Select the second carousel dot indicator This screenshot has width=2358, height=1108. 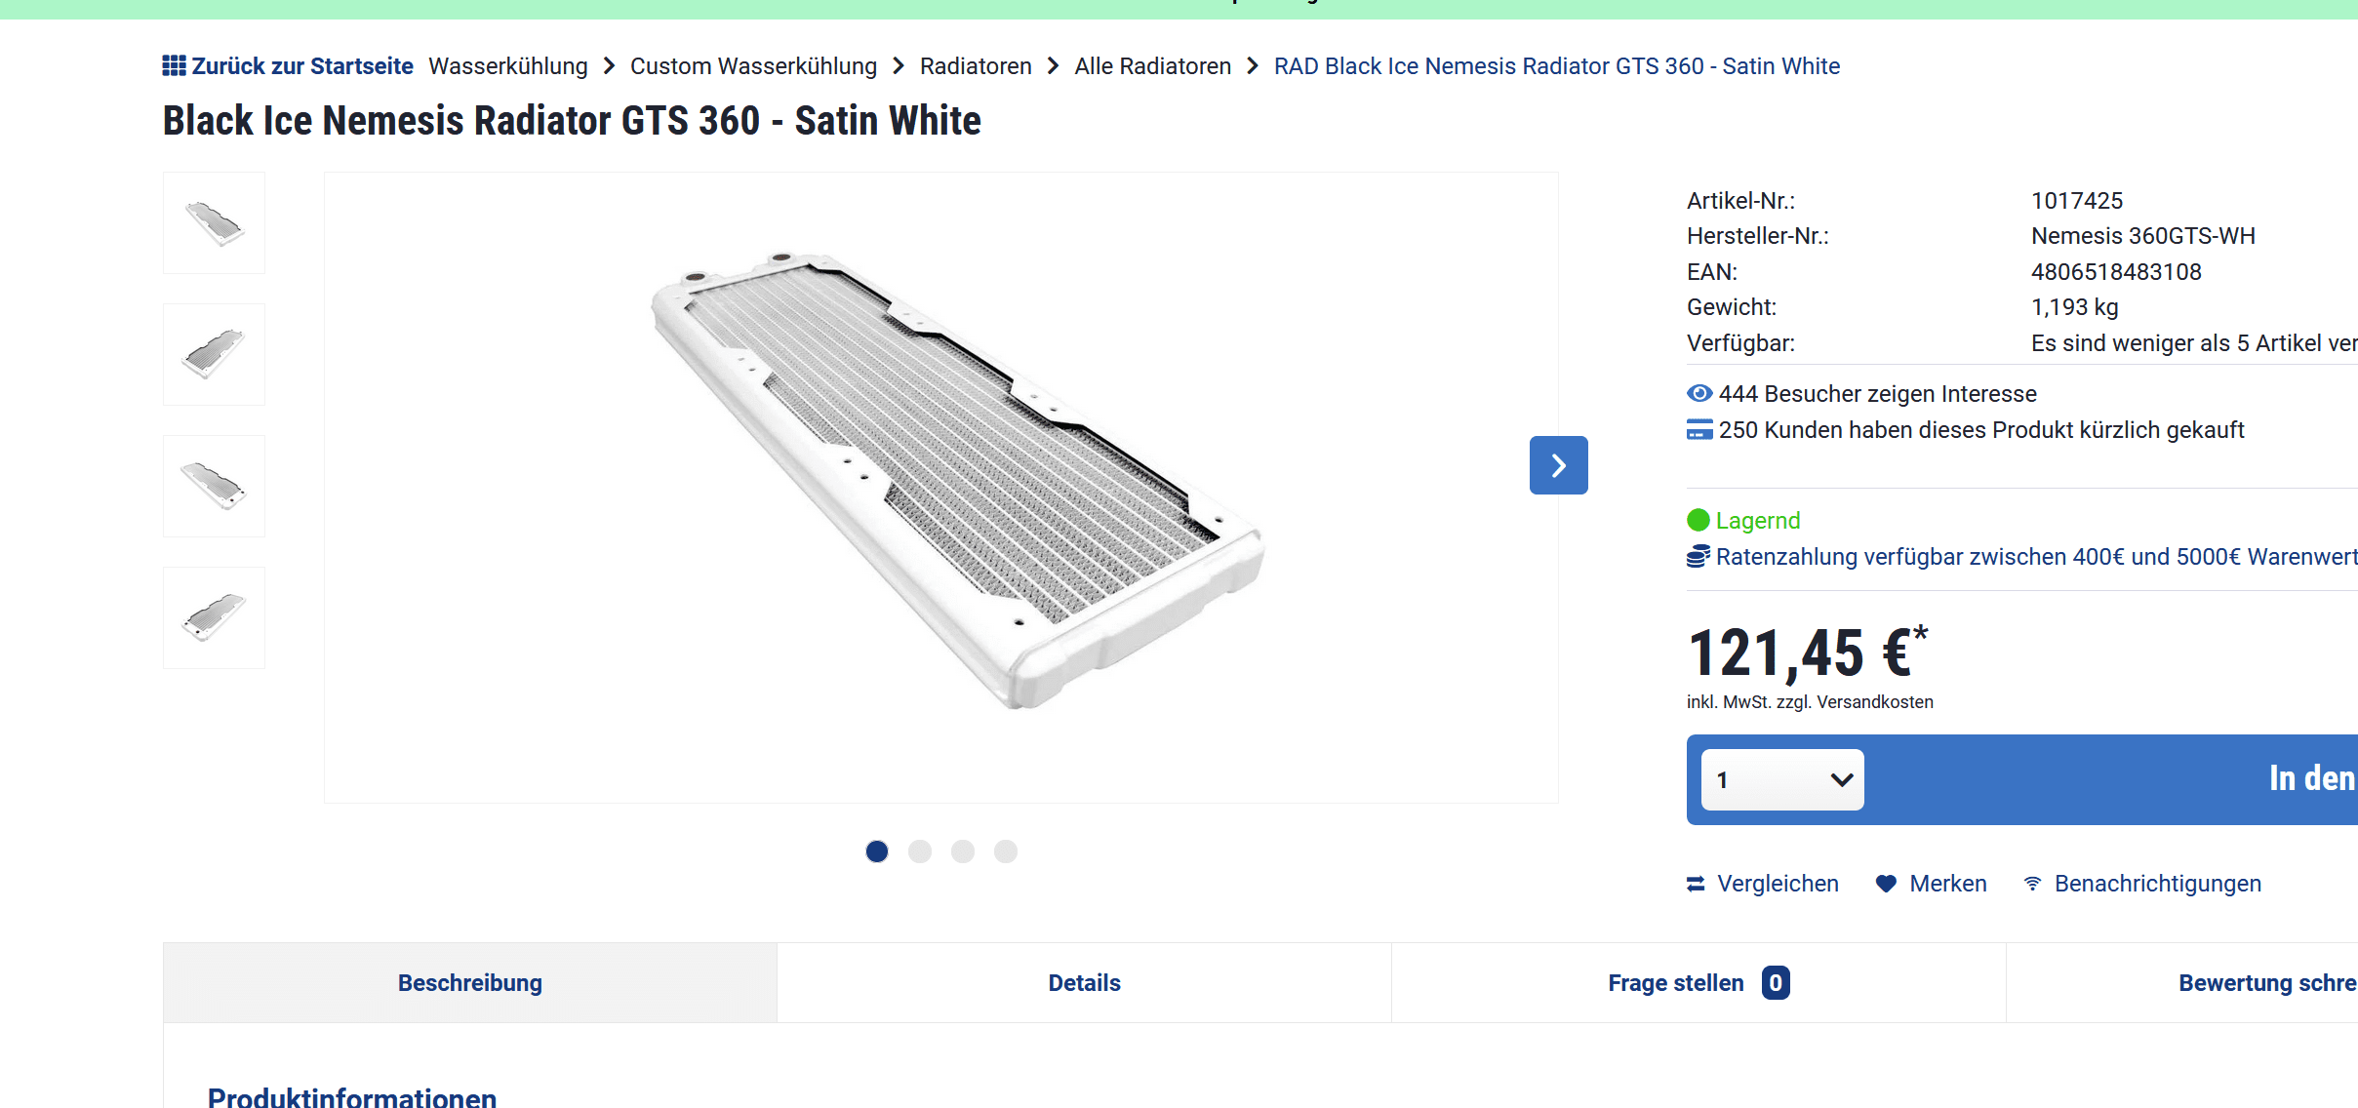click(x=920, y=851)
